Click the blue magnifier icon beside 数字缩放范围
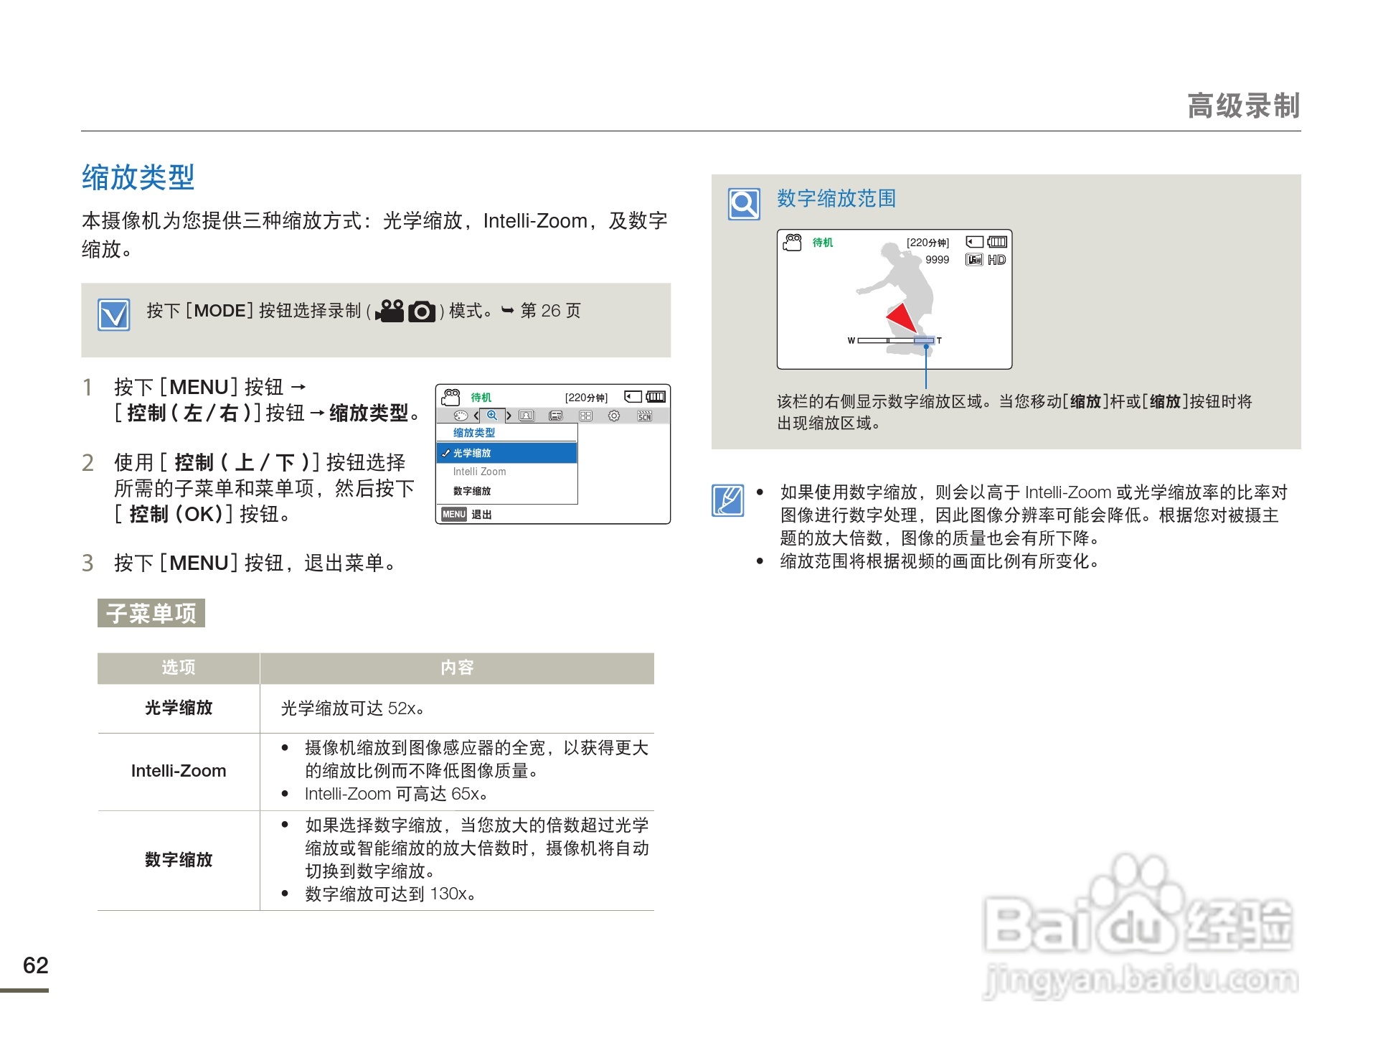 pyautogui.click(x=744, y=205)
